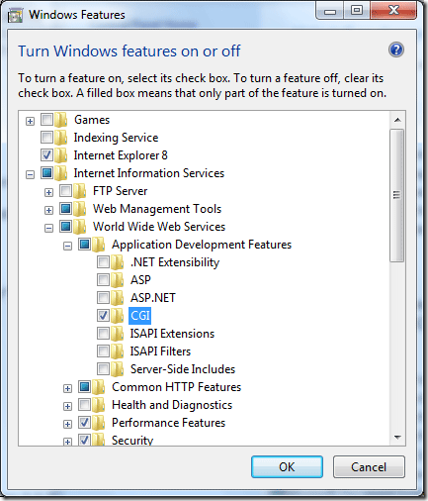Click the FTP Server folder icon
Screen dimensions: 428x501
tap(80, 191)
